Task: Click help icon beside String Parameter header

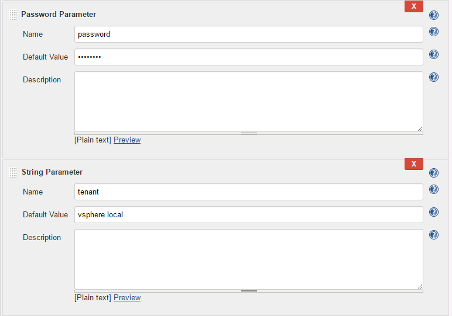Action: pos(434,173)
